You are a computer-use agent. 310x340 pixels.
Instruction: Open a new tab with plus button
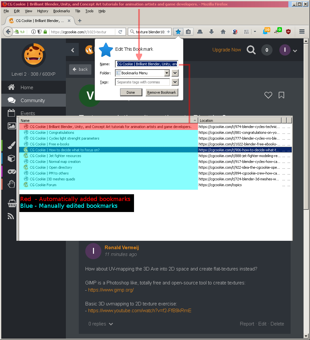point(80,21)
